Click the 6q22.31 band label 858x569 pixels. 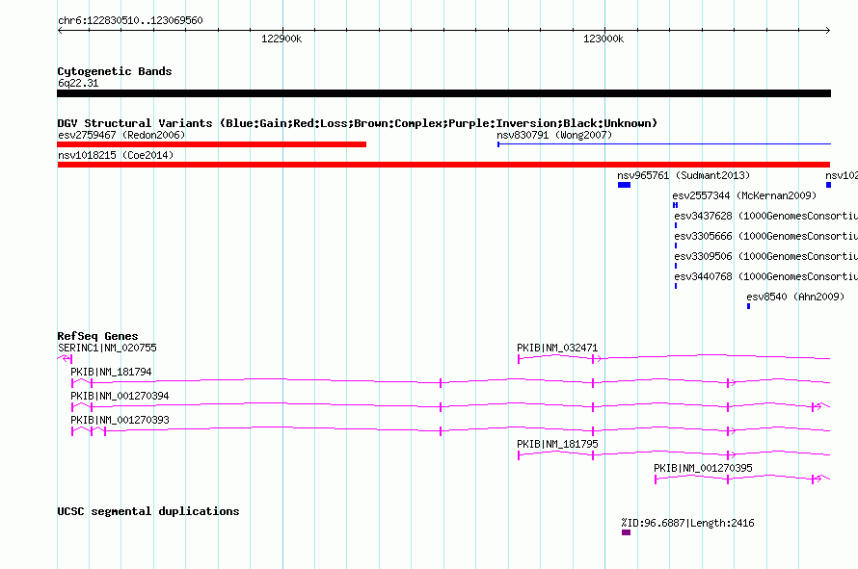78,83
